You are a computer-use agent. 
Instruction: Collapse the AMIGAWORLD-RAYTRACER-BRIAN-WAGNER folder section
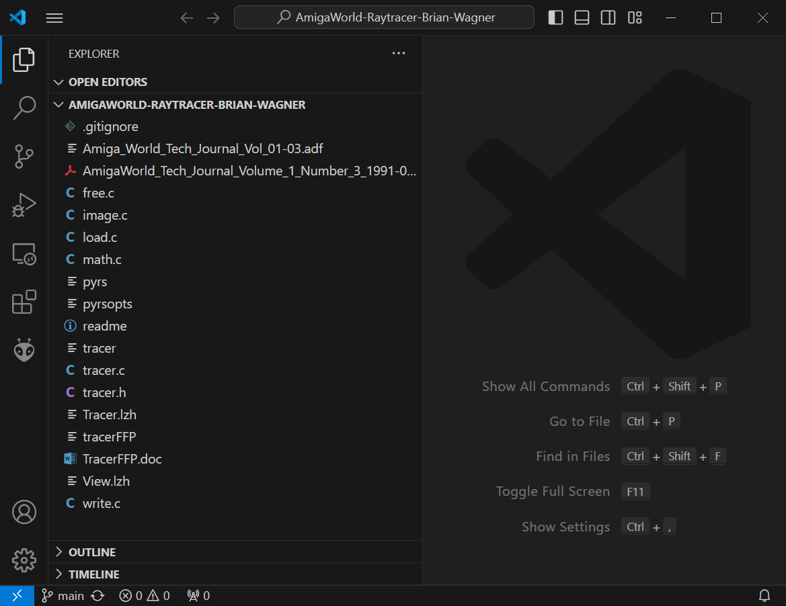coord(235,105)
